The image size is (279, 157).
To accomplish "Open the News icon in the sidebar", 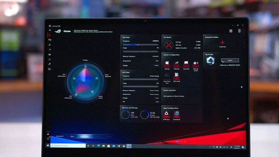I will tap(50, 69).
